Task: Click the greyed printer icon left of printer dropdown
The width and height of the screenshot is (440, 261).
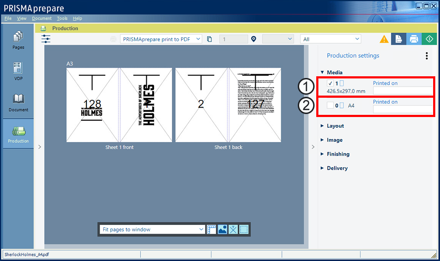Action: click(x=113, y=39)
